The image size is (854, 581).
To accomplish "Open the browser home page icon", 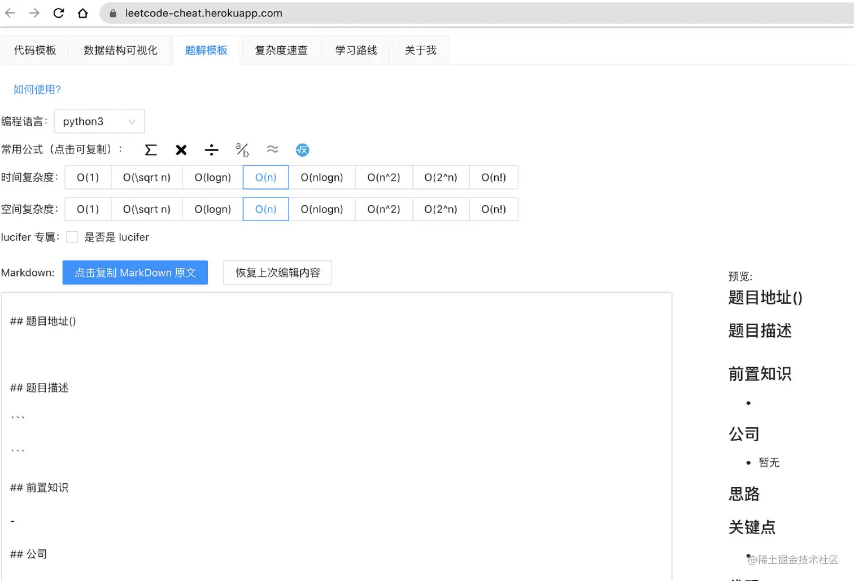I will (83, 13).
